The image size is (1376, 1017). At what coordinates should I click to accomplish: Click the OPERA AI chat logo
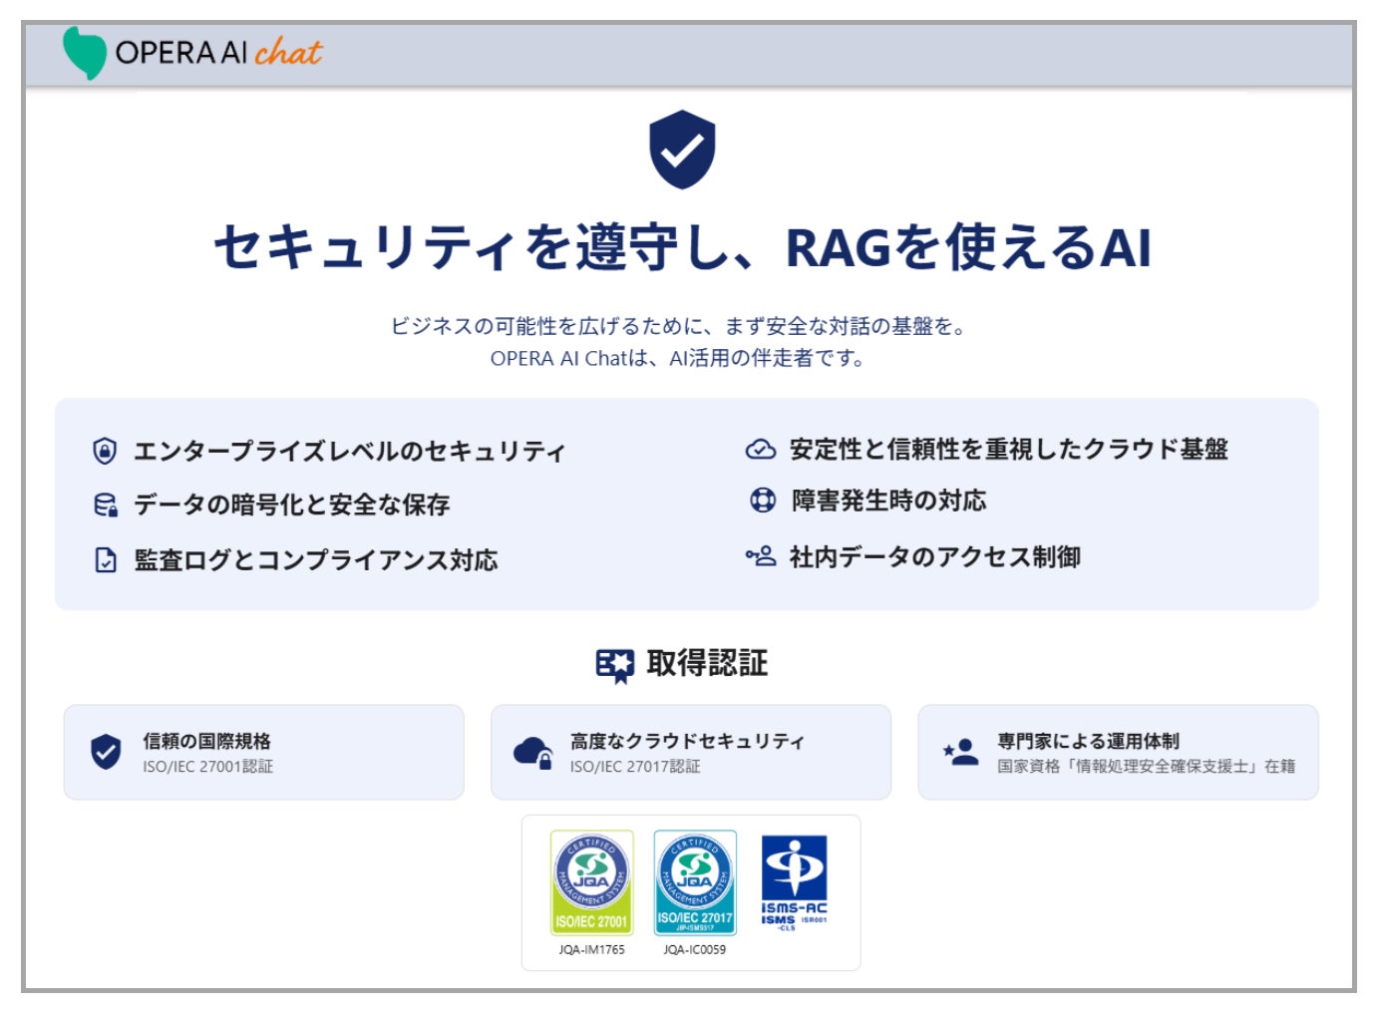(x=191, y=53)
